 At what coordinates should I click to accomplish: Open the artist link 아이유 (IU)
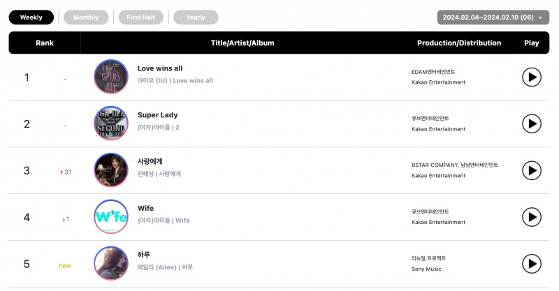click(152, 80)
